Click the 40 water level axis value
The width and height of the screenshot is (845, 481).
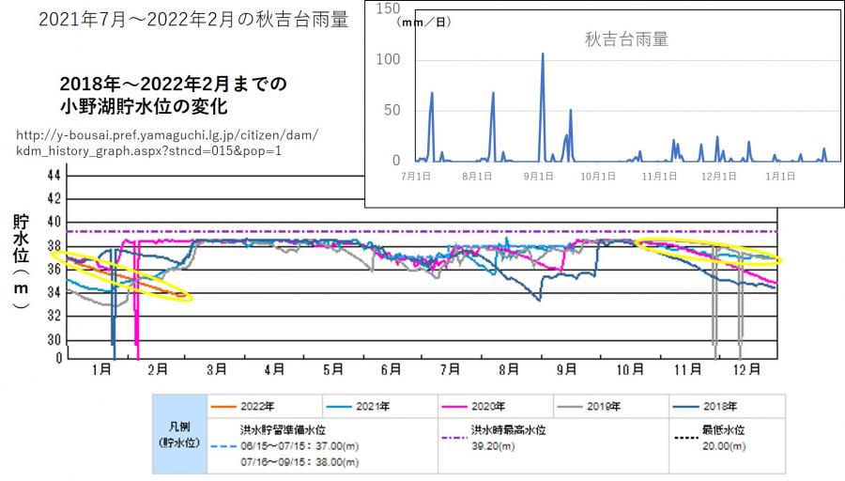point(54,222)
